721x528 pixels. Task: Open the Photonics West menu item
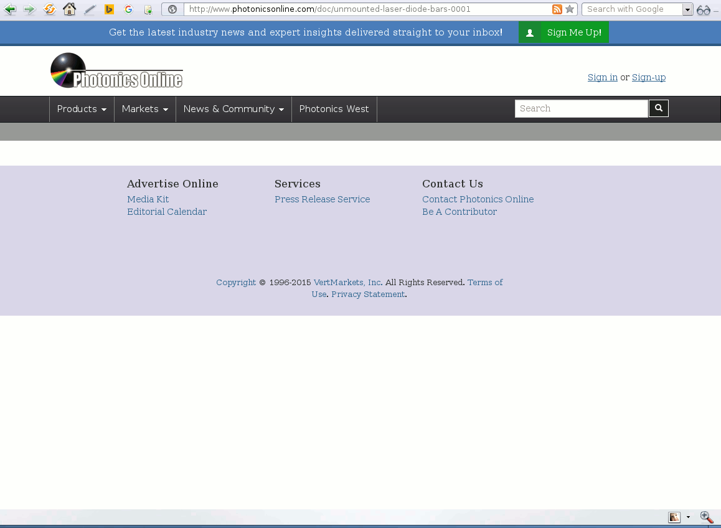pyautogui.click(x=334, y=109)
